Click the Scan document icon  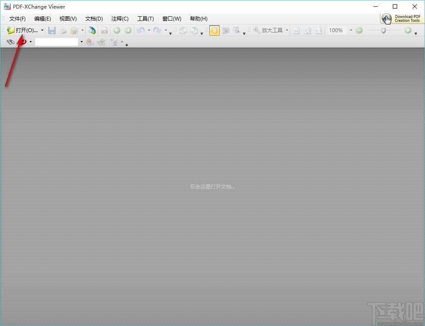[x=92, y=30]
